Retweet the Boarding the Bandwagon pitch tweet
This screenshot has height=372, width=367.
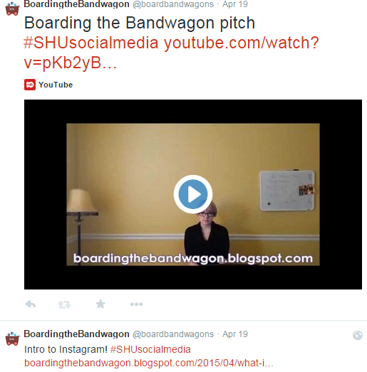point(64,304)
